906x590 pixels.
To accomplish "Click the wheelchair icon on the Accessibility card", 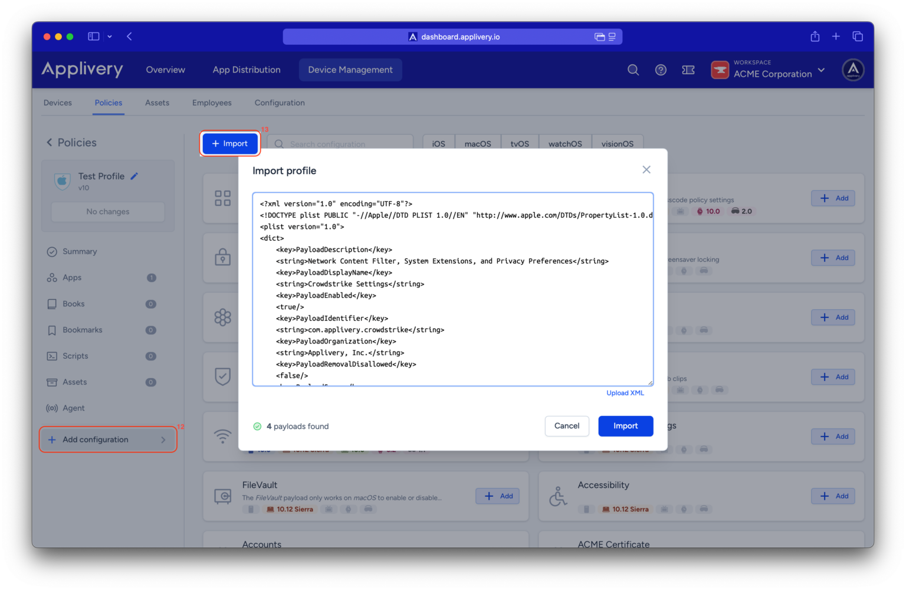I will 558,496.
